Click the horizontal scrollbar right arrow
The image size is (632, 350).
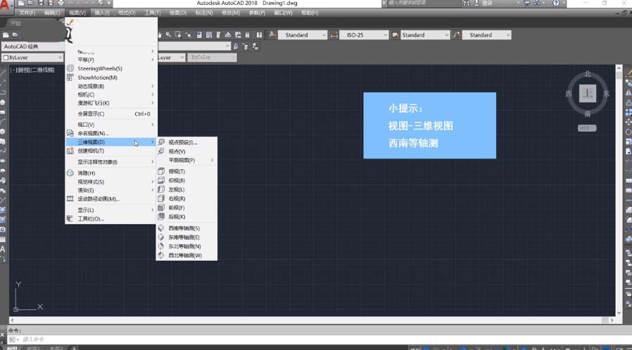pyautogui.click(x=612, y=320)
